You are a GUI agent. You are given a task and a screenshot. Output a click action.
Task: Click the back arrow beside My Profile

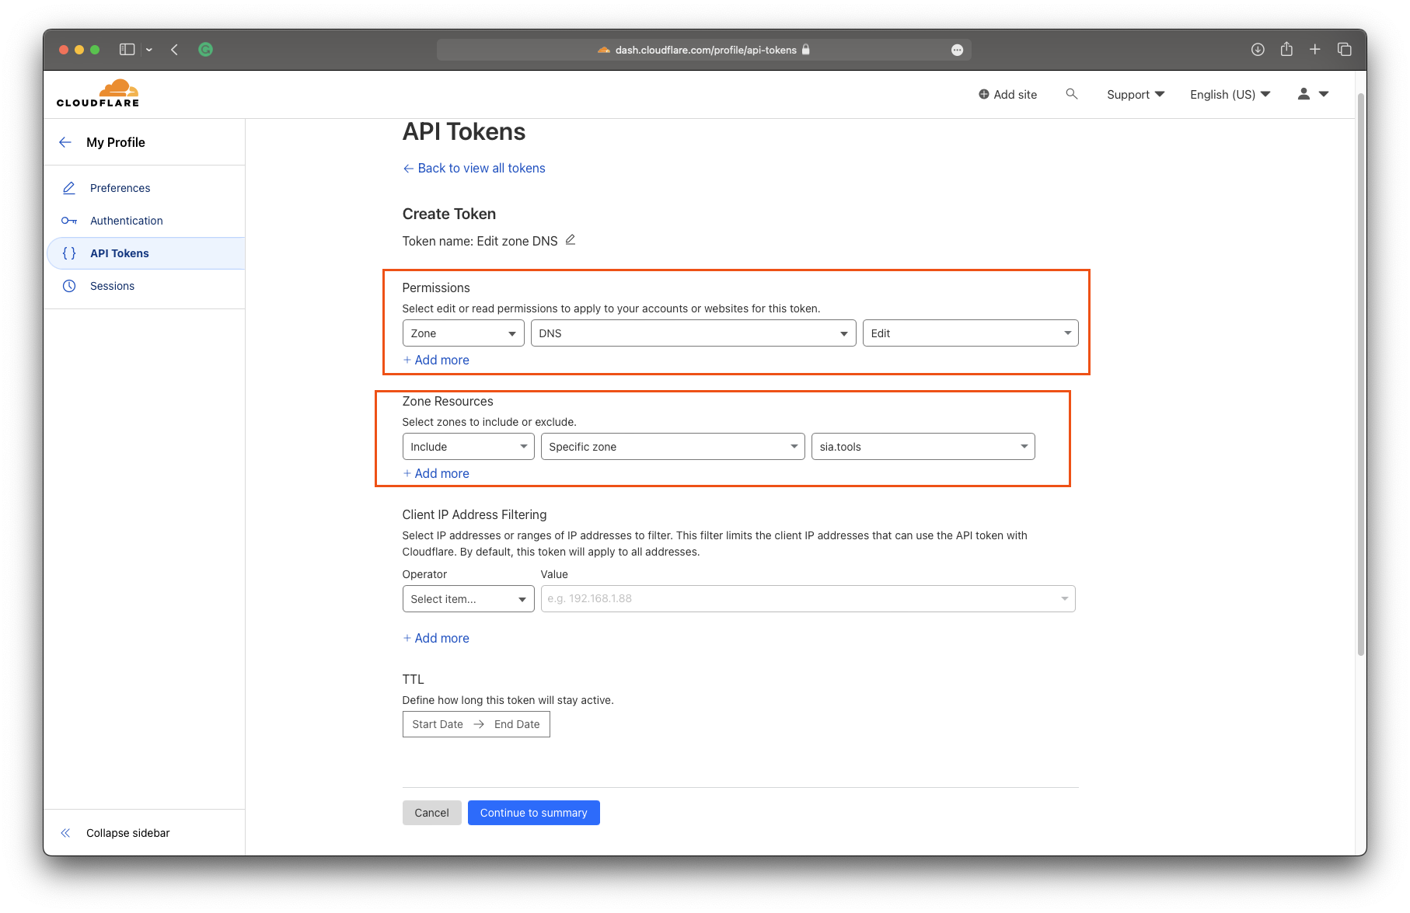click(x=65, y=142)
